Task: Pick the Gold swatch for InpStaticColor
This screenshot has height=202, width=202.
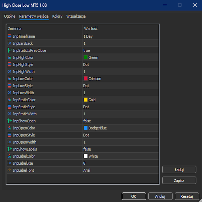Action: pyautogui.click(x=86, y=100)
